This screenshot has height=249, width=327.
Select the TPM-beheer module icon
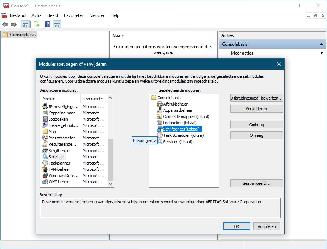pyautogui.click(x=45, y=169)
